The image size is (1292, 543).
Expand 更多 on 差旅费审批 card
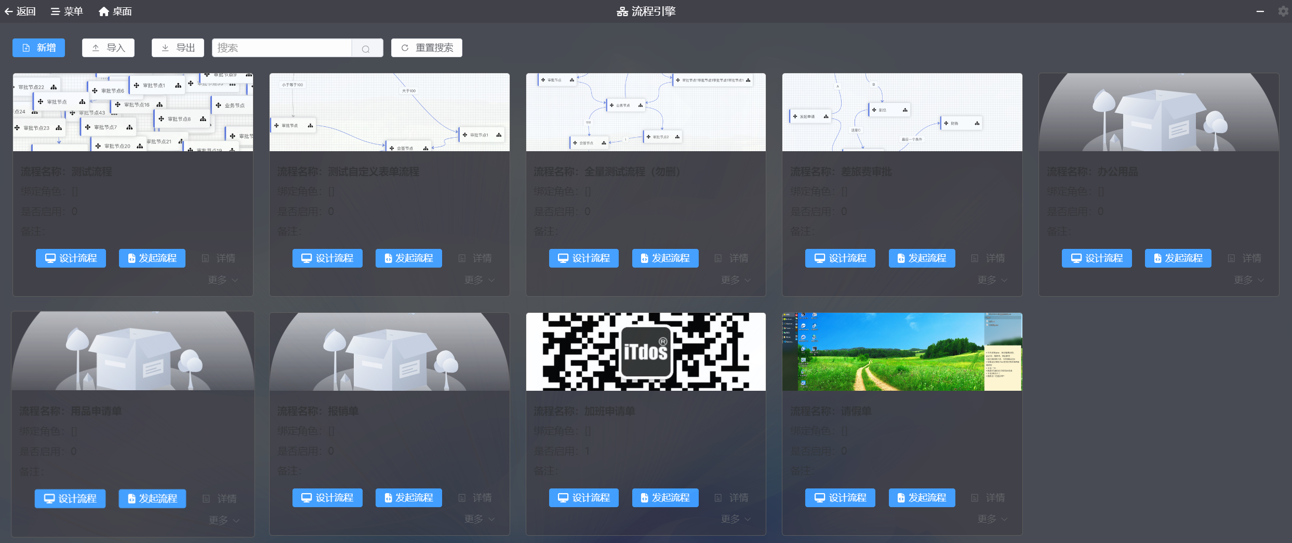(x=993, y=280)
